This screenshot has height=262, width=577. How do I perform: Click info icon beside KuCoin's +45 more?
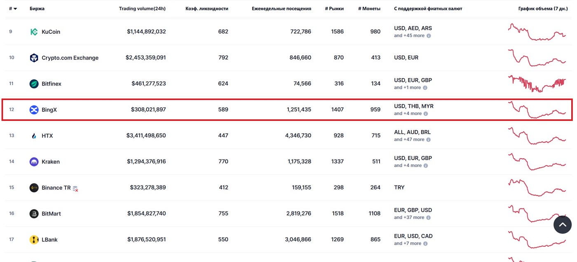tap(429, 36)
